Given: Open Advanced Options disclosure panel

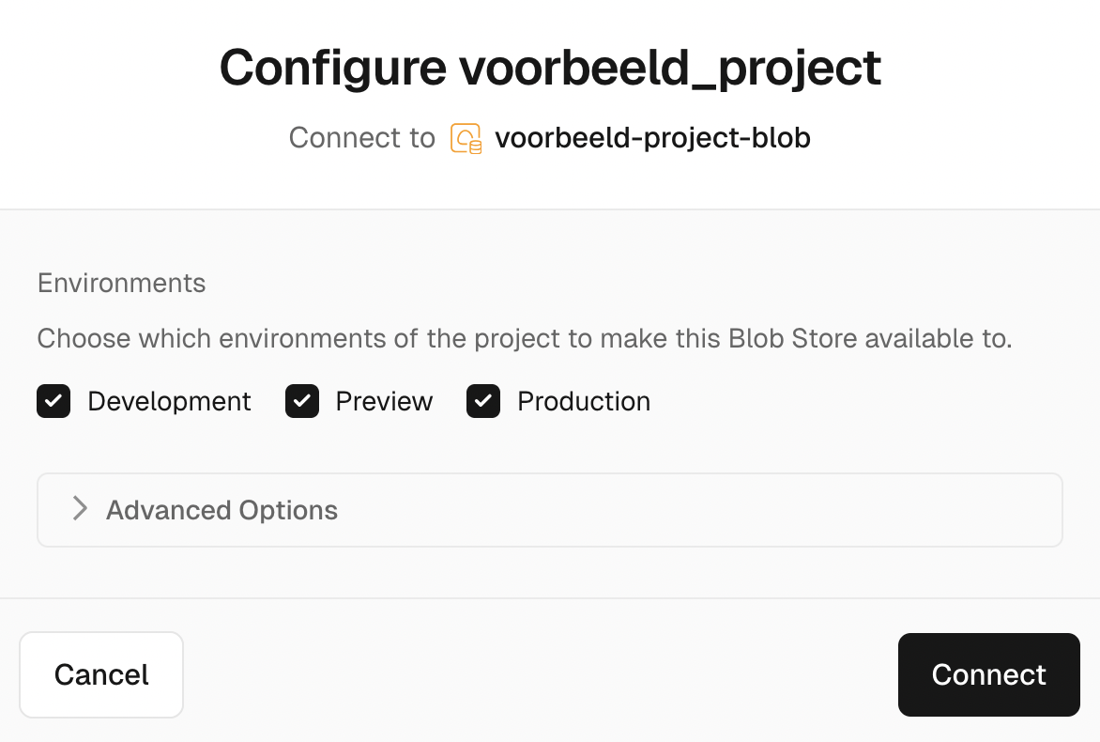Looking at the screenshot, I should [222, 509].
